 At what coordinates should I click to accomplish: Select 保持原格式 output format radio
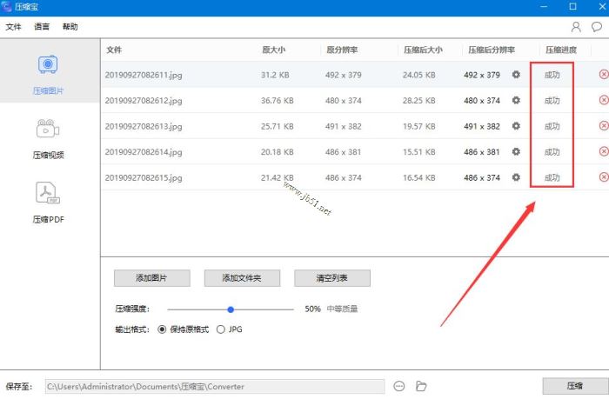(x=162, y=329)
